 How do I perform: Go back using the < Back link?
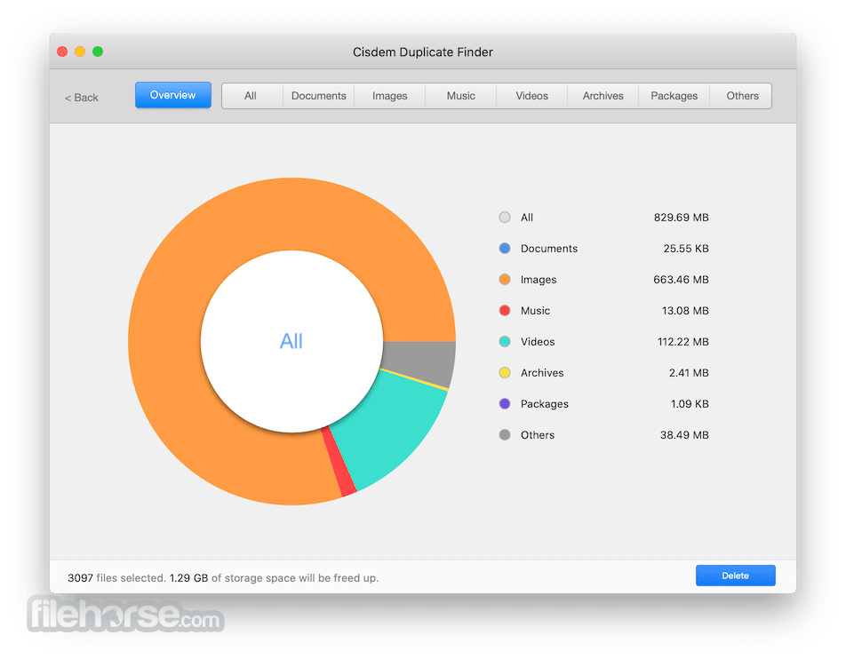[x=82, y=98]
